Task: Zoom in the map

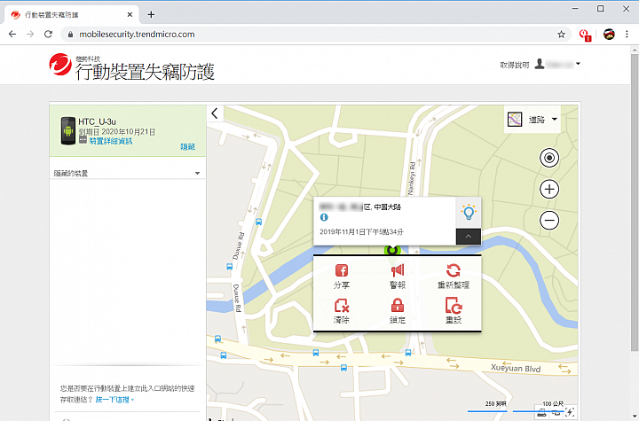Action: click(549, 189)
